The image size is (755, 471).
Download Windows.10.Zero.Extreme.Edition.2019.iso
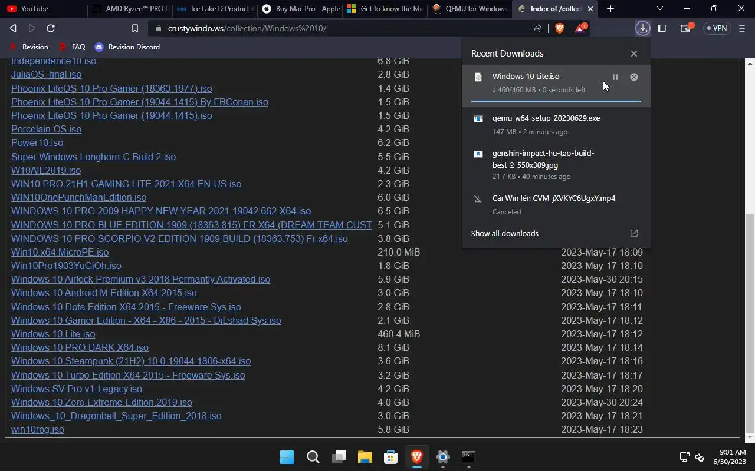click(101, 403)
